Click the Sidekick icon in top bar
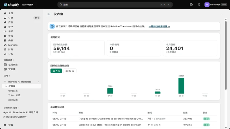The width and height of the screenshot is (230, 129). [x=191, y=5]
